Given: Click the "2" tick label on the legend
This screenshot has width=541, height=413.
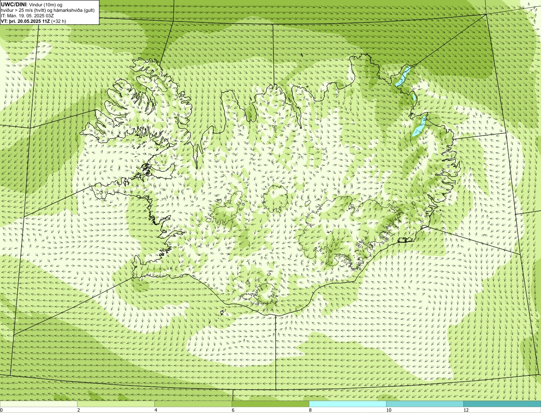Looking at the screenshot, I should coord(79,410).
